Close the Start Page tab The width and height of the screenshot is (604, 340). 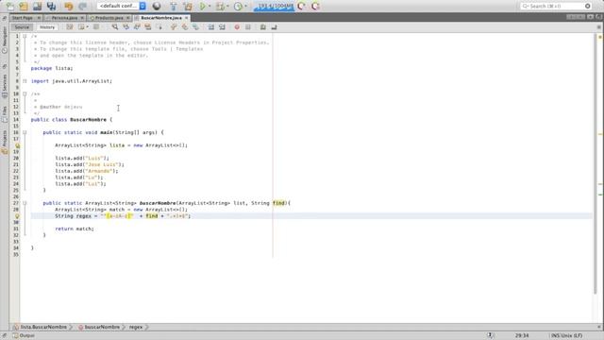click(39, 18)
